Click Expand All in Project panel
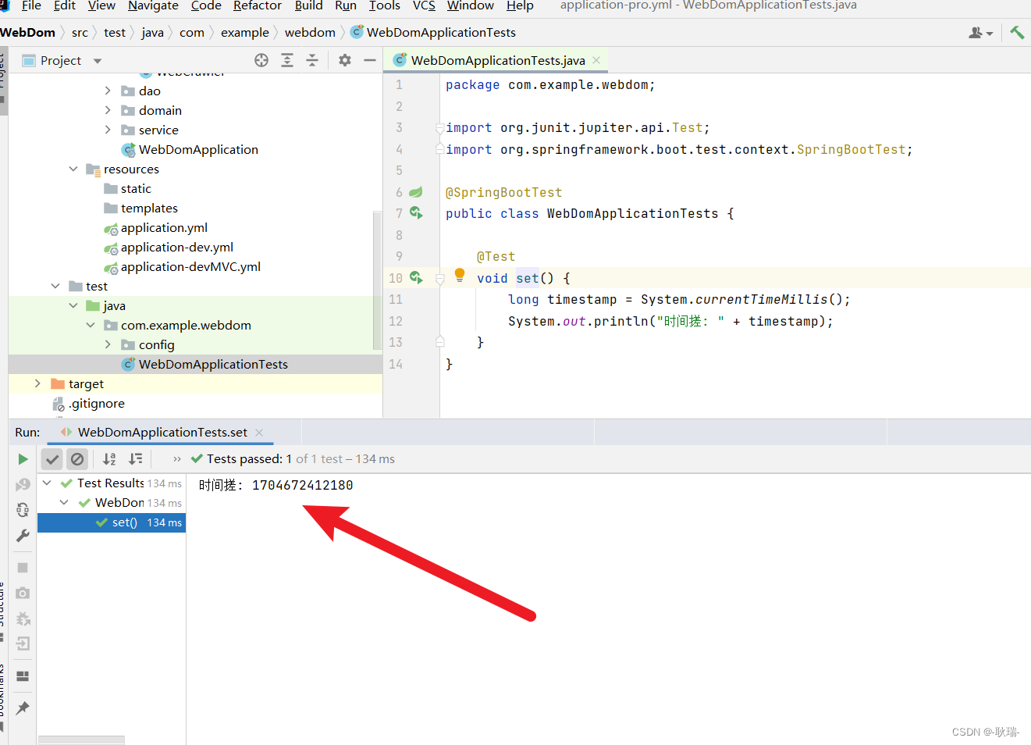 287,60
